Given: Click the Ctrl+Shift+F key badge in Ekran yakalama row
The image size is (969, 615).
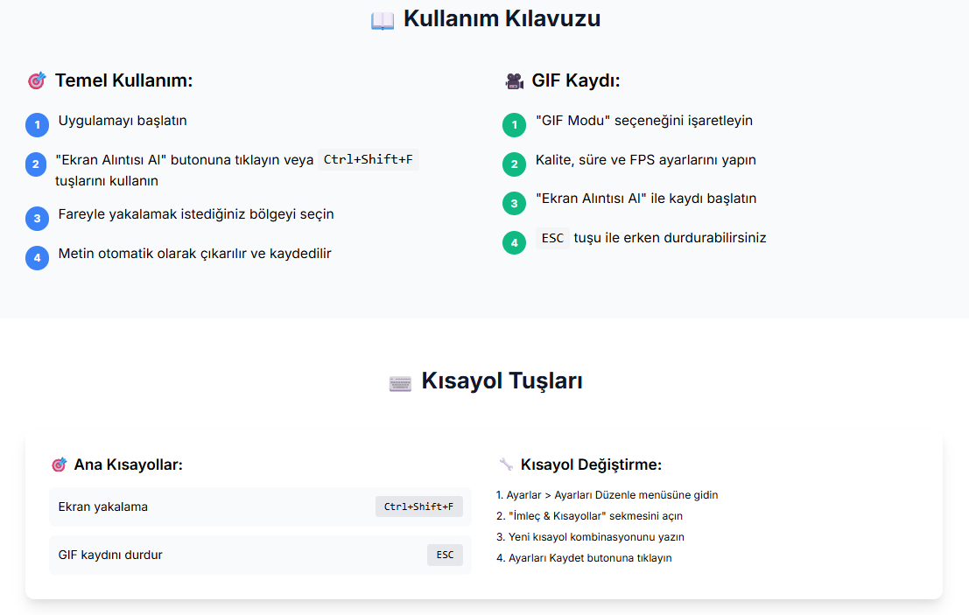Looking at the screenshot, I should (x=418, y=507).
